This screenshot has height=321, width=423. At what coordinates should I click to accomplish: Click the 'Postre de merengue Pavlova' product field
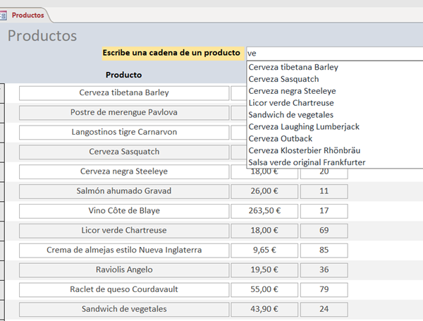[124, 113]
